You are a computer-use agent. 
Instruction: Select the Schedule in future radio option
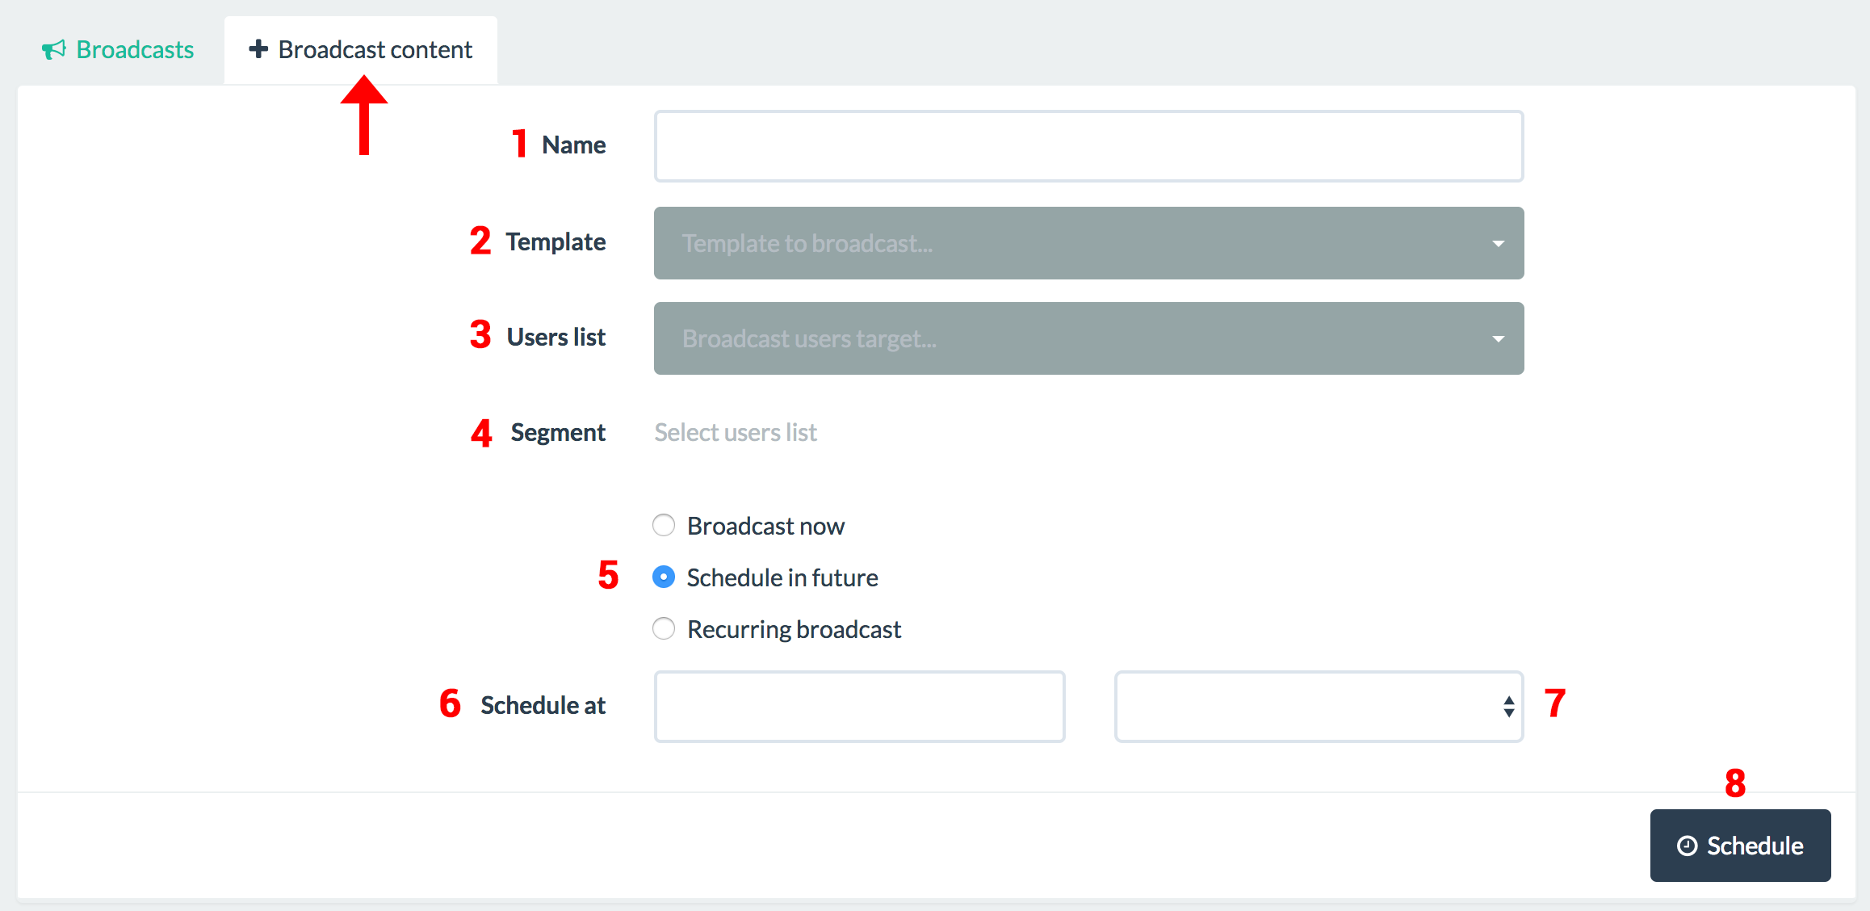(664, 577)
